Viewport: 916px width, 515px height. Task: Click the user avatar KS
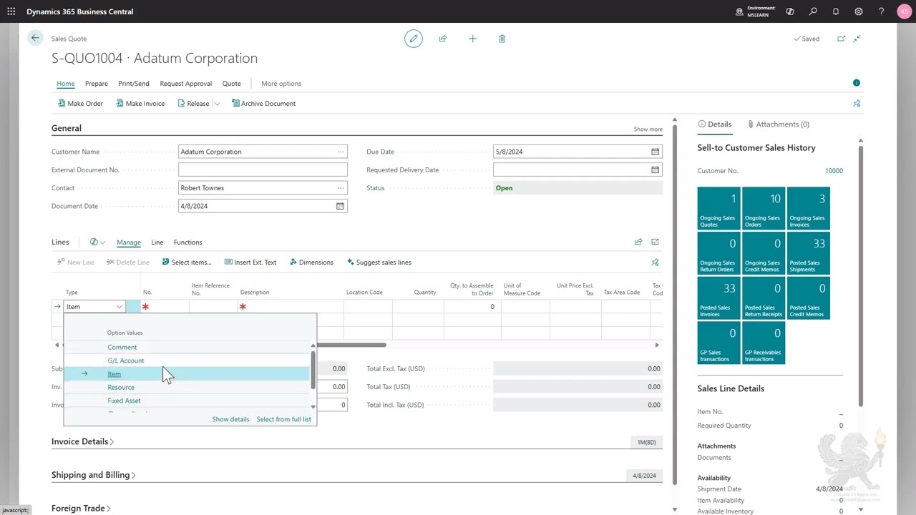905,11
